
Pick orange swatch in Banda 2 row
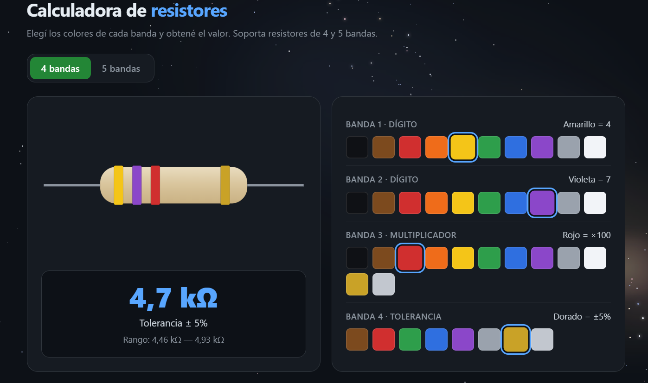(x=436, y=203)
